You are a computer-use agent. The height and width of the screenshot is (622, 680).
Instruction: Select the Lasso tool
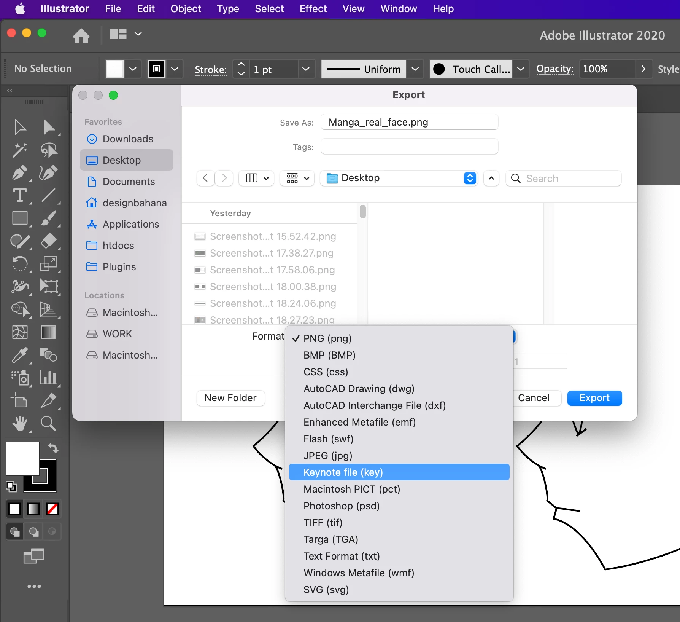coord(49,150)
